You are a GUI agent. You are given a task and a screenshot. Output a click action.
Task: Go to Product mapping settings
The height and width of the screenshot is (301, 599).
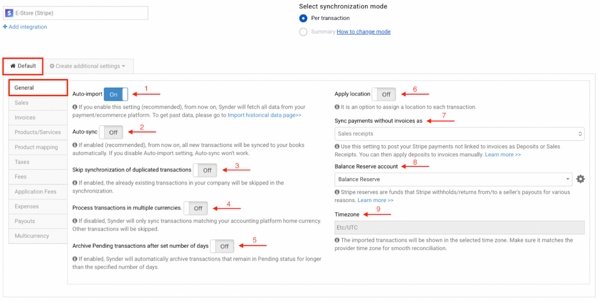(x=36, y=147)
